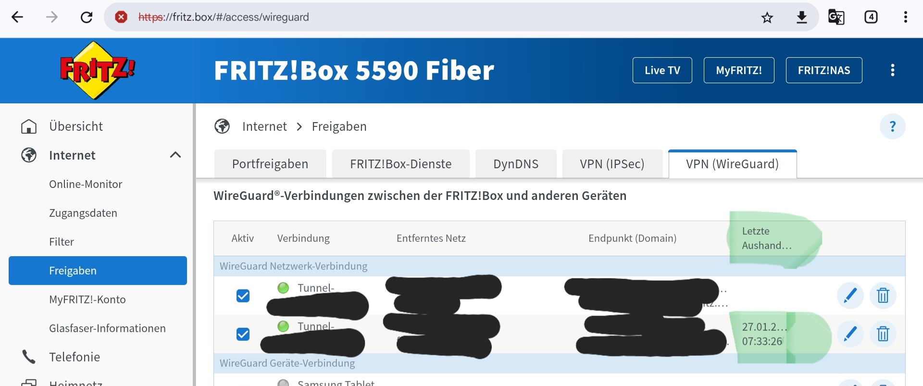The image size is (923, 386).
Task: Edit the connection dated 27.01 with pencil
Action: (850, 334)
